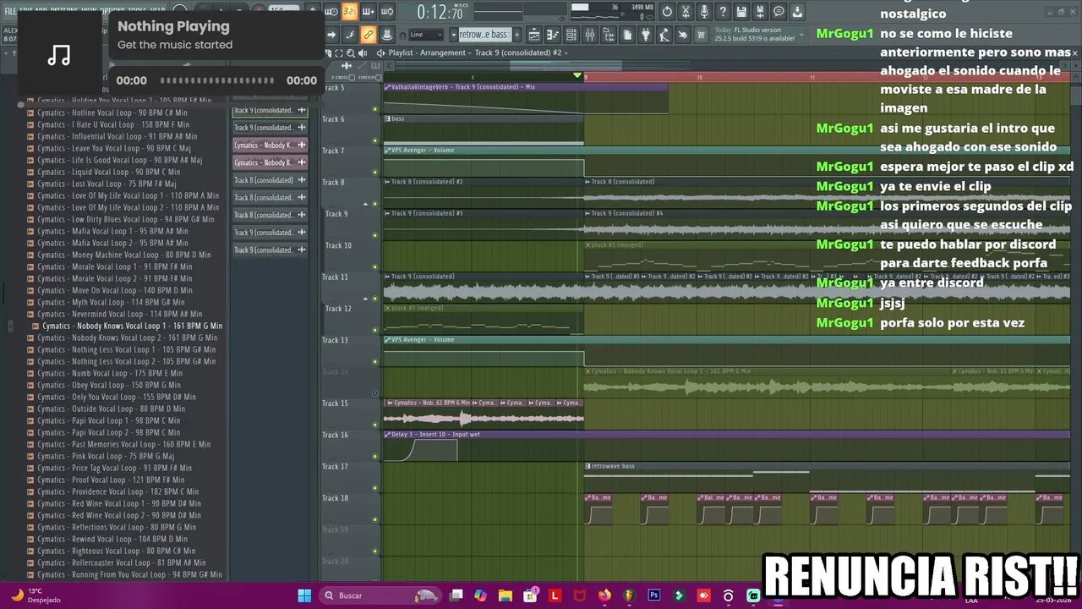The height and width of the screenshot is (609, 1082).
Task: Open the HELP menu
Action: pos(157,9)
